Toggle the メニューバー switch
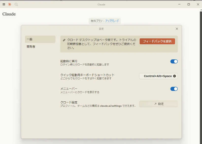Viewport: 202px width, 144px height. [x=174, y=89]
